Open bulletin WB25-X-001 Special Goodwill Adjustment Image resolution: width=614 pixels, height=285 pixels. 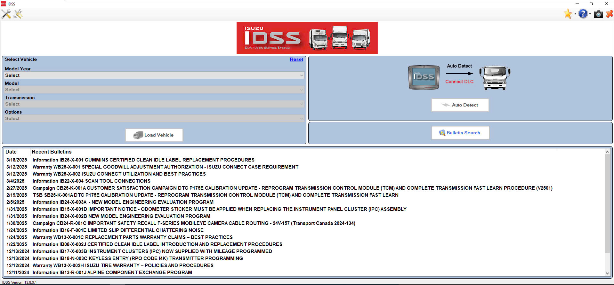[166, 167]
